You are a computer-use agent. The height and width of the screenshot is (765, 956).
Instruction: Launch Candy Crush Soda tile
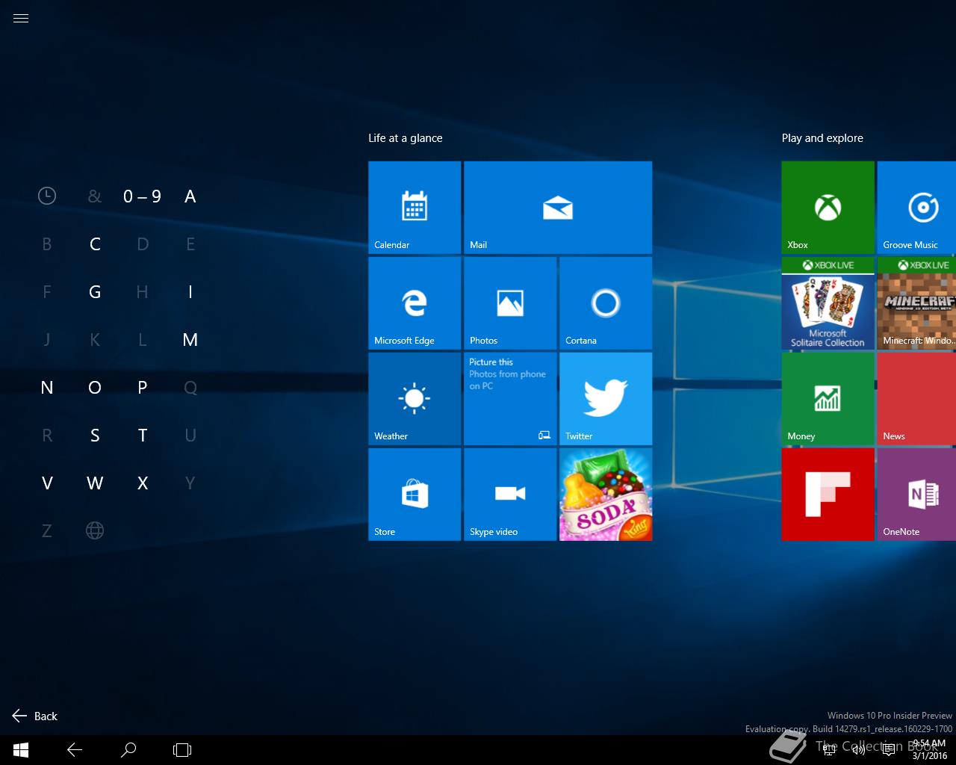606,495
